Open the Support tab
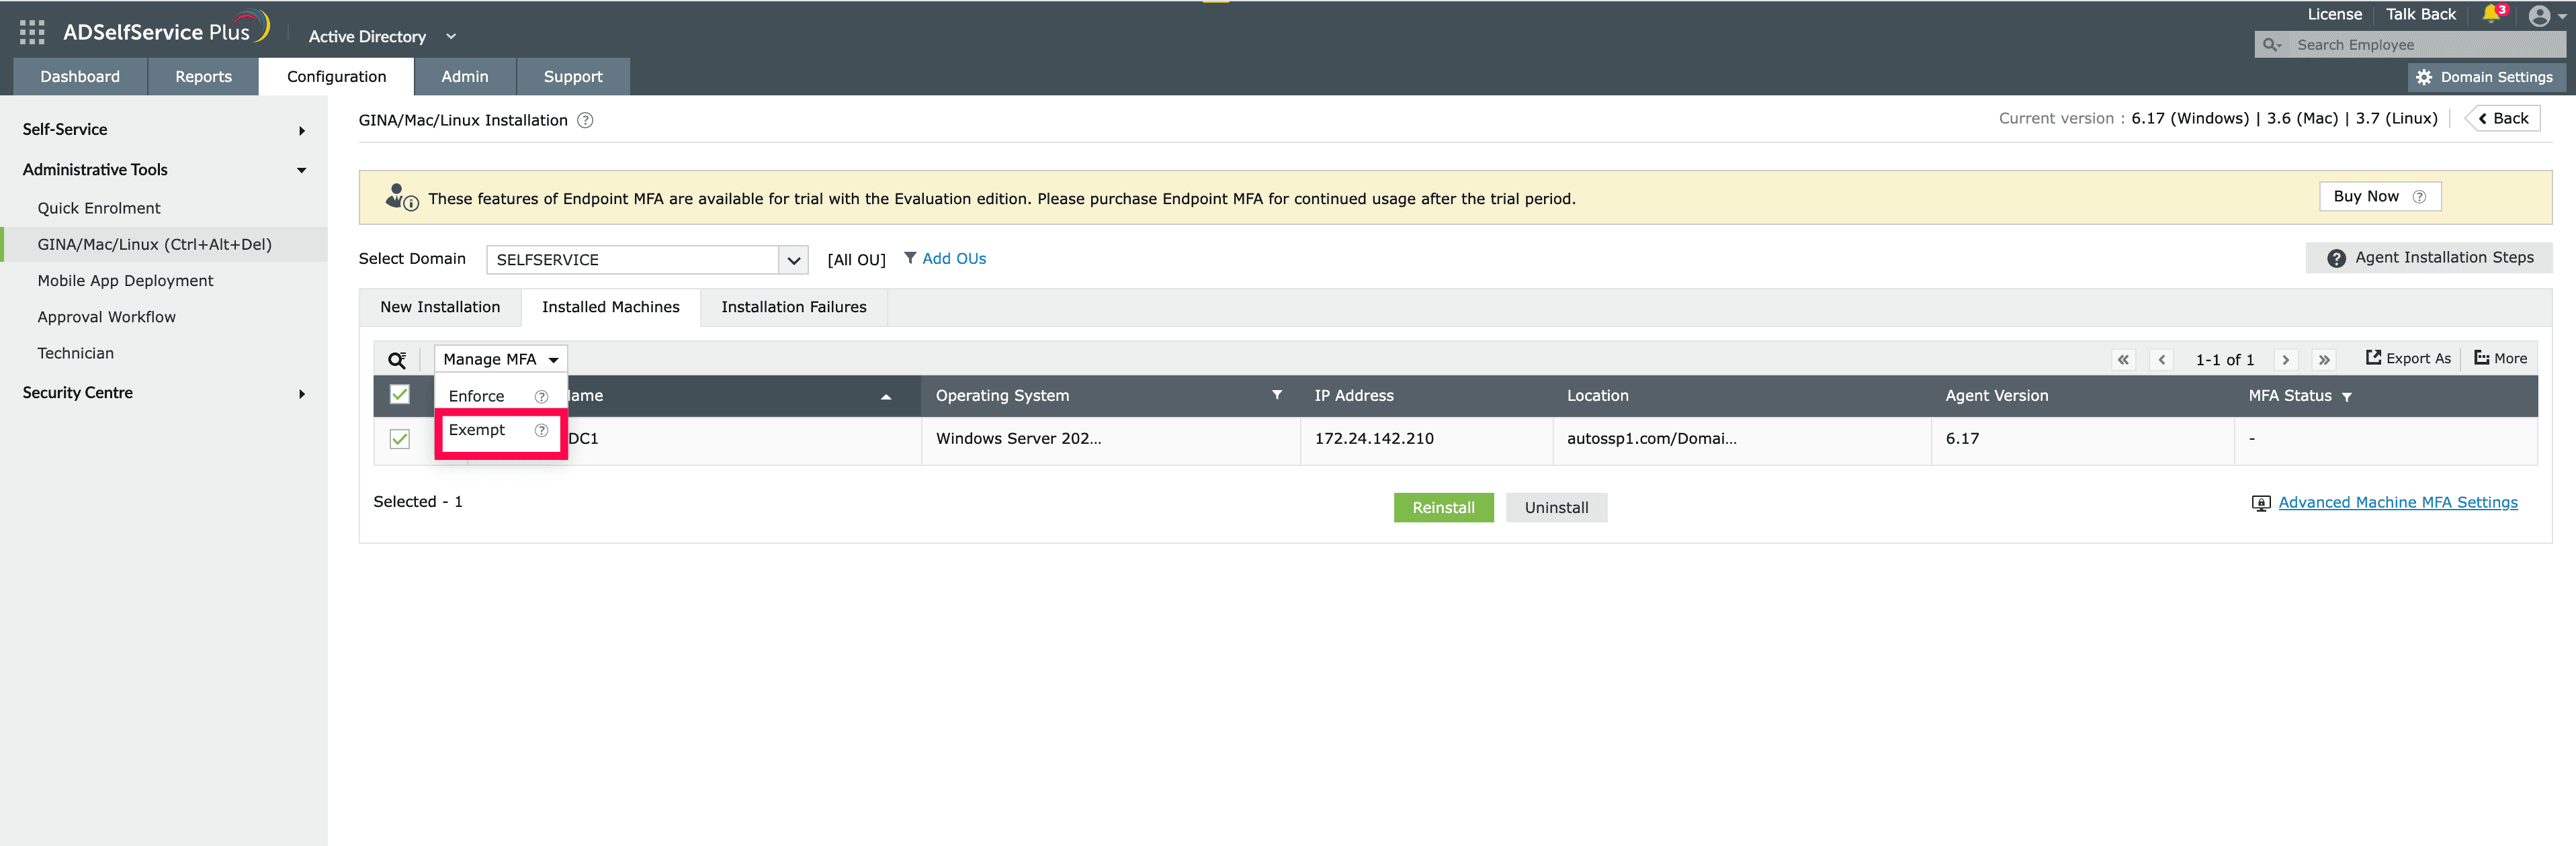The width and height of the screenshot is (2576, 846). click(x=573, y=77)
